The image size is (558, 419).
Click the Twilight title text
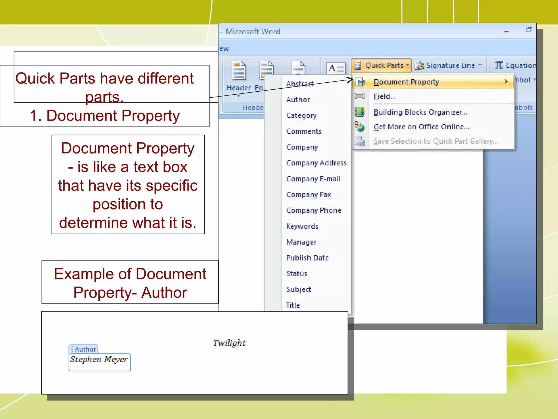click(x=229, y=343)
